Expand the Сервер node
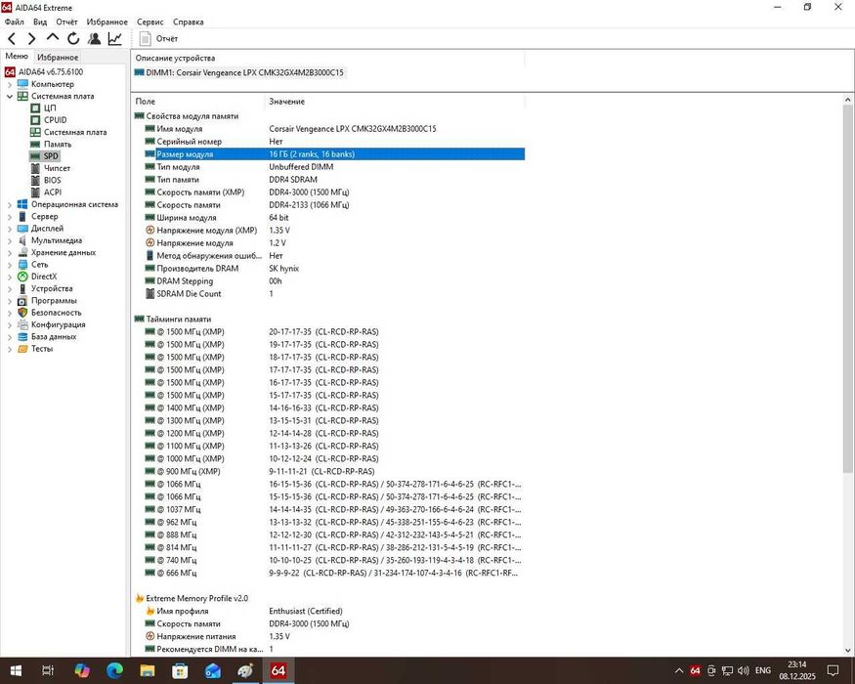This screenshot has width=855, height=684. click(x=10, y=217)
